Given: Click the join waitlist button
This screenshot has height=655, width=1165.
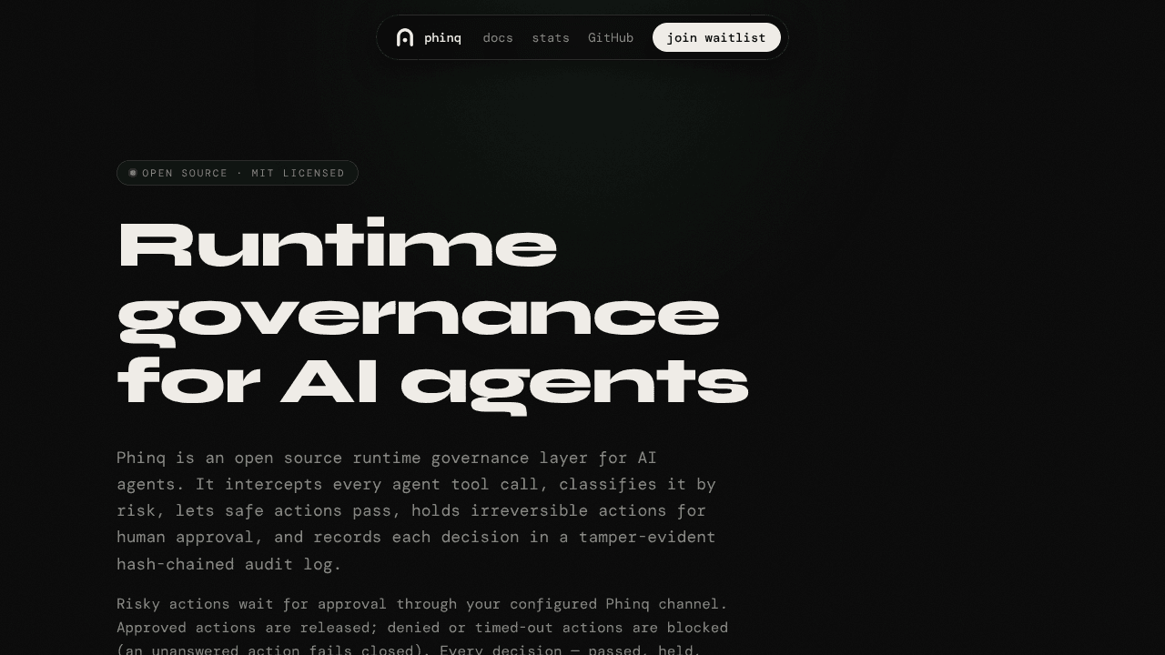Looking at the screenshot, I should [x=716, y=37].
